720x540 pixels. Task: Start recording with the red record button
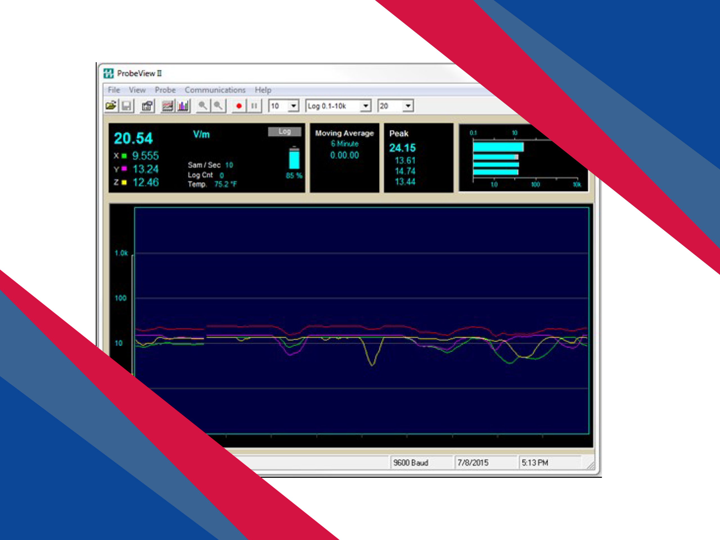click(239, 106)
